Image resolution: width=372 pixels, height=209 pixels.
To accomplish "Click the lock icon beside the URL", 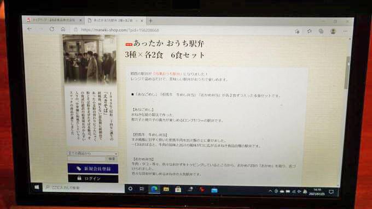I will click(x=76, y=29).
